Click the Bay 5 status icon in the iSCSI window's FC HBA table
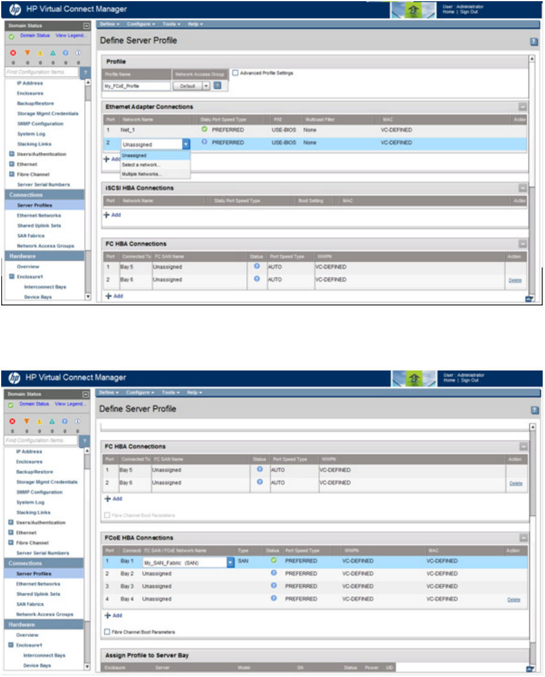The image size is (545, 677). tap(257, 266)
